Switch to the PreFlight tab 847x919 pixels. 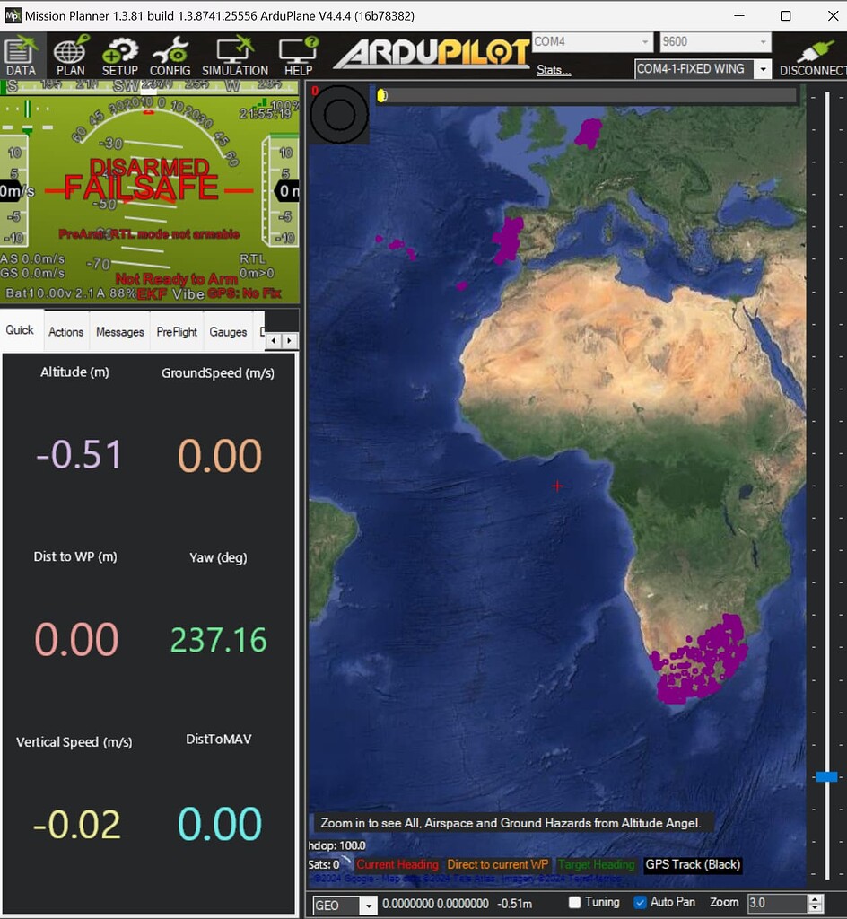[177, 332]
